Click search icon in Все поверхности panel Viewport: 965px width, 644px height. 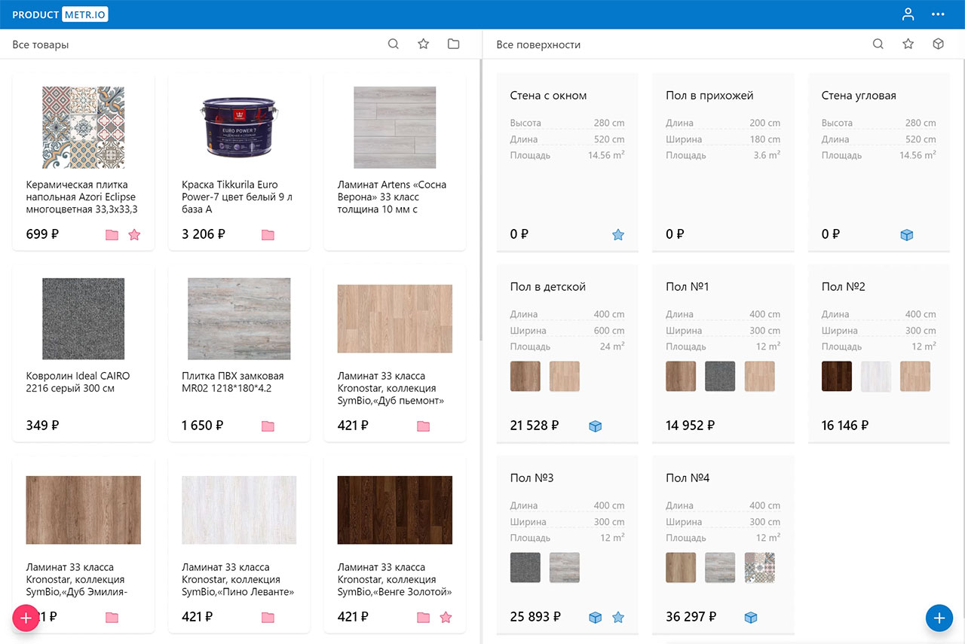[878, 44]
